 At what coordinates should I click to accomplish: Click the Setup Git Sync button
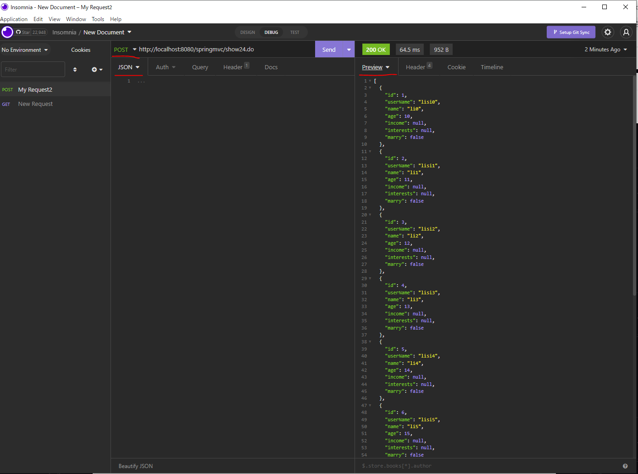pyautogui.click(x=571, y=32)
